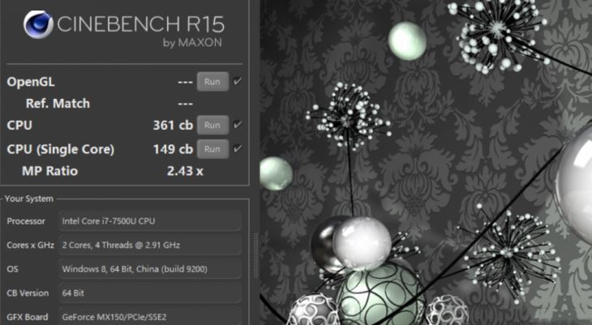592x325 pixels.
Task: Click the Cores x GHz value field
Action: (x=150, y=245)
